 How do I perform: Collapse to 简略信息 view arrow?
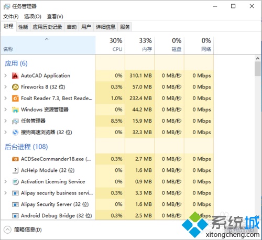point(7,230)
